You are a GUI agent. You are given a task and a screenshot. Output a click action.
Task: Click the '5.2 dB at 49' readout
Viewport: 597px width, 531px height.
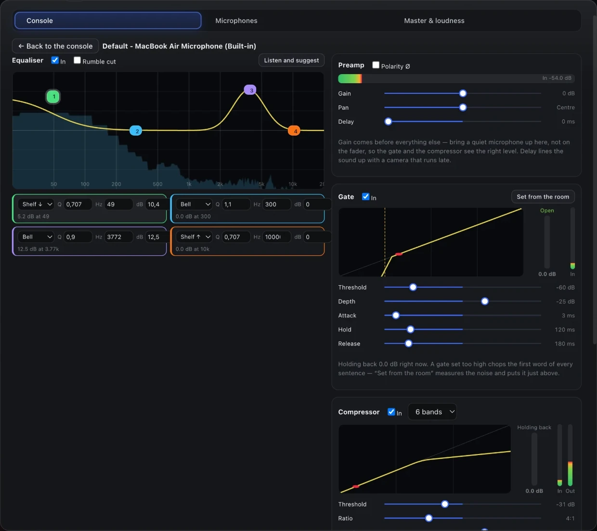tap(33, 216)
